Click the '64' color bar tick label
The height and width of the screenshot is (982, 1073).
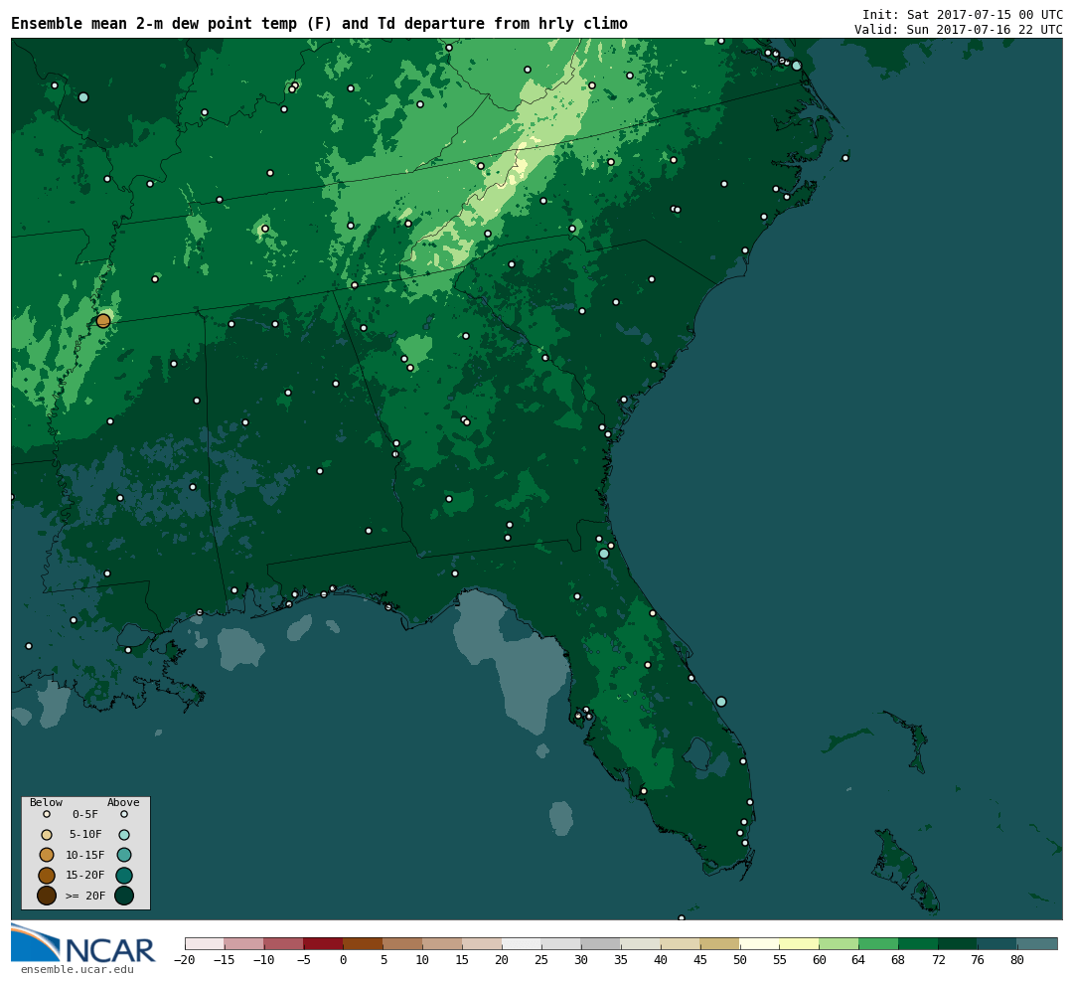point(858,960)
